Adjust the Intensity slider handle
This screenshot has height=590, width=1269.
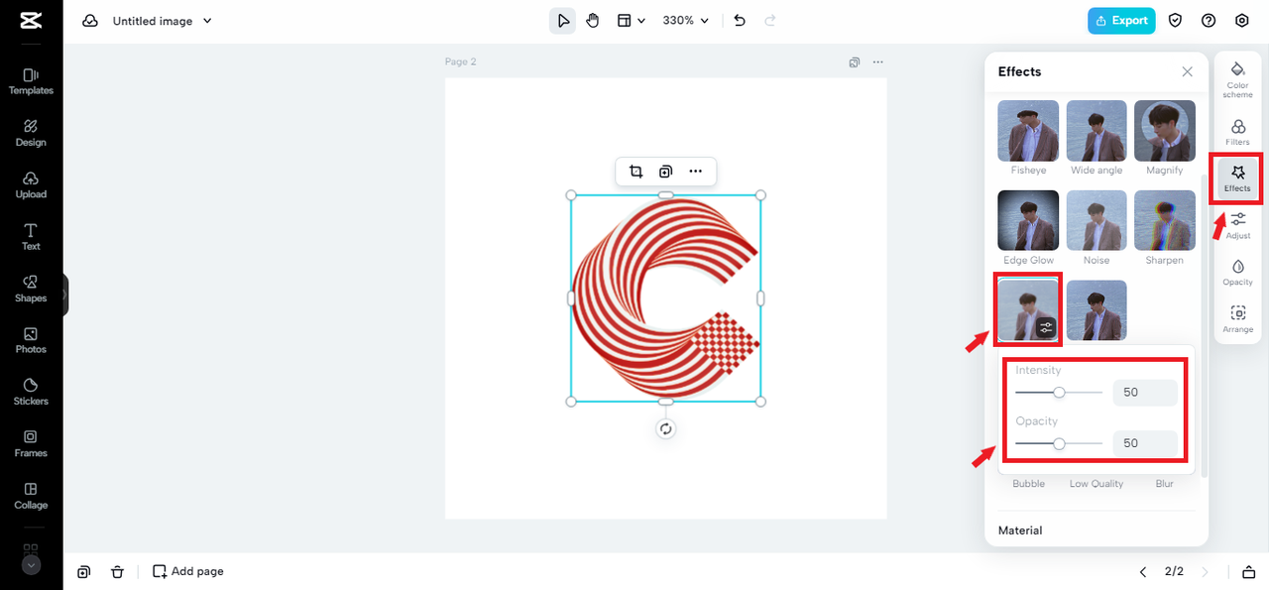click(1059, 393)
